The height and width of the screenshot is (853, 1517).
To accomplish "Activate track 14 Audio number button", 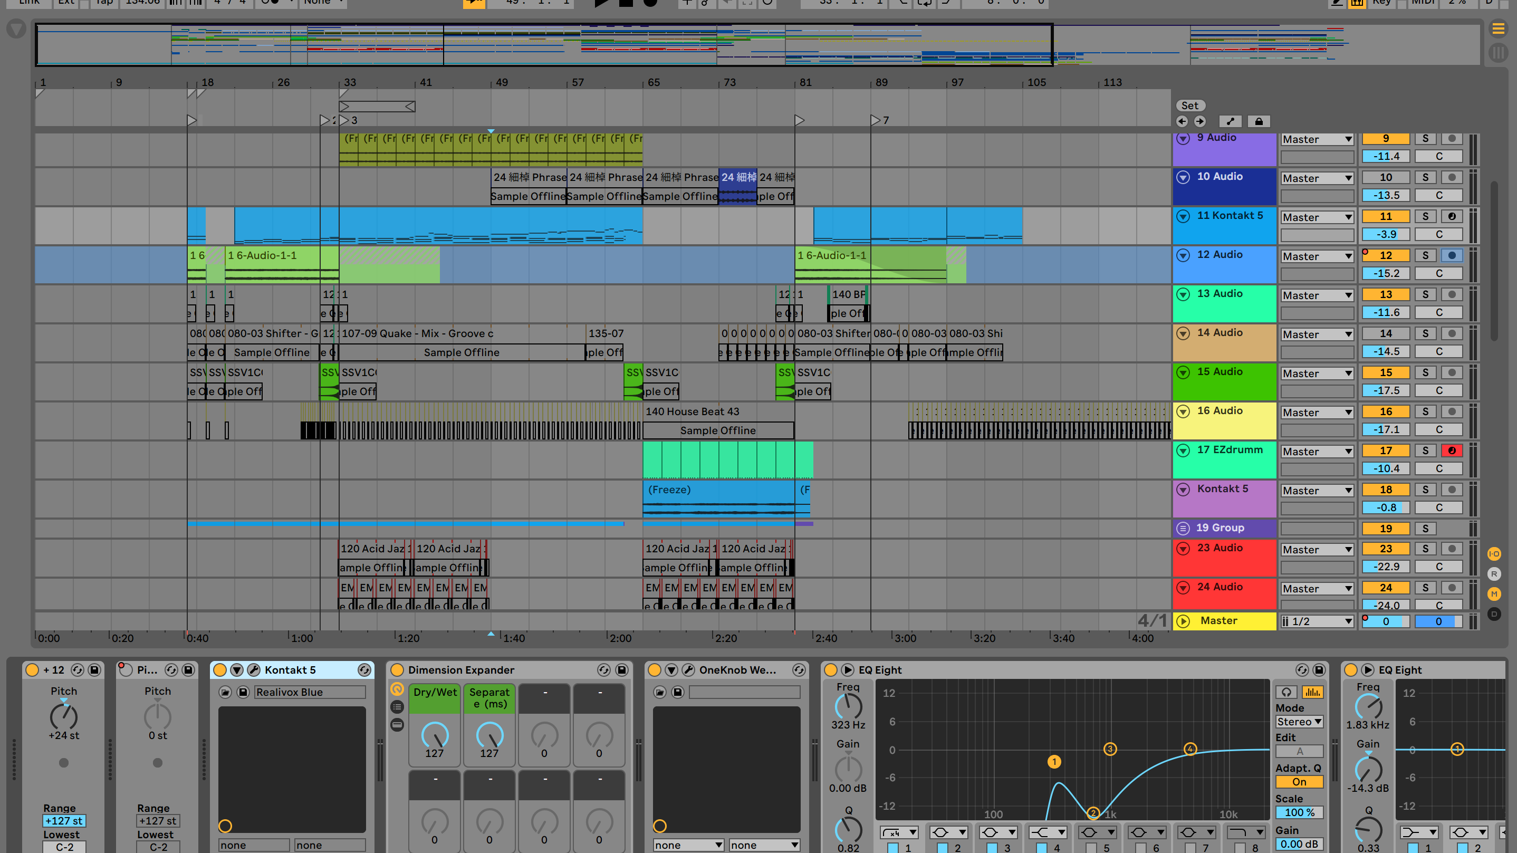I will (1386, 333).
